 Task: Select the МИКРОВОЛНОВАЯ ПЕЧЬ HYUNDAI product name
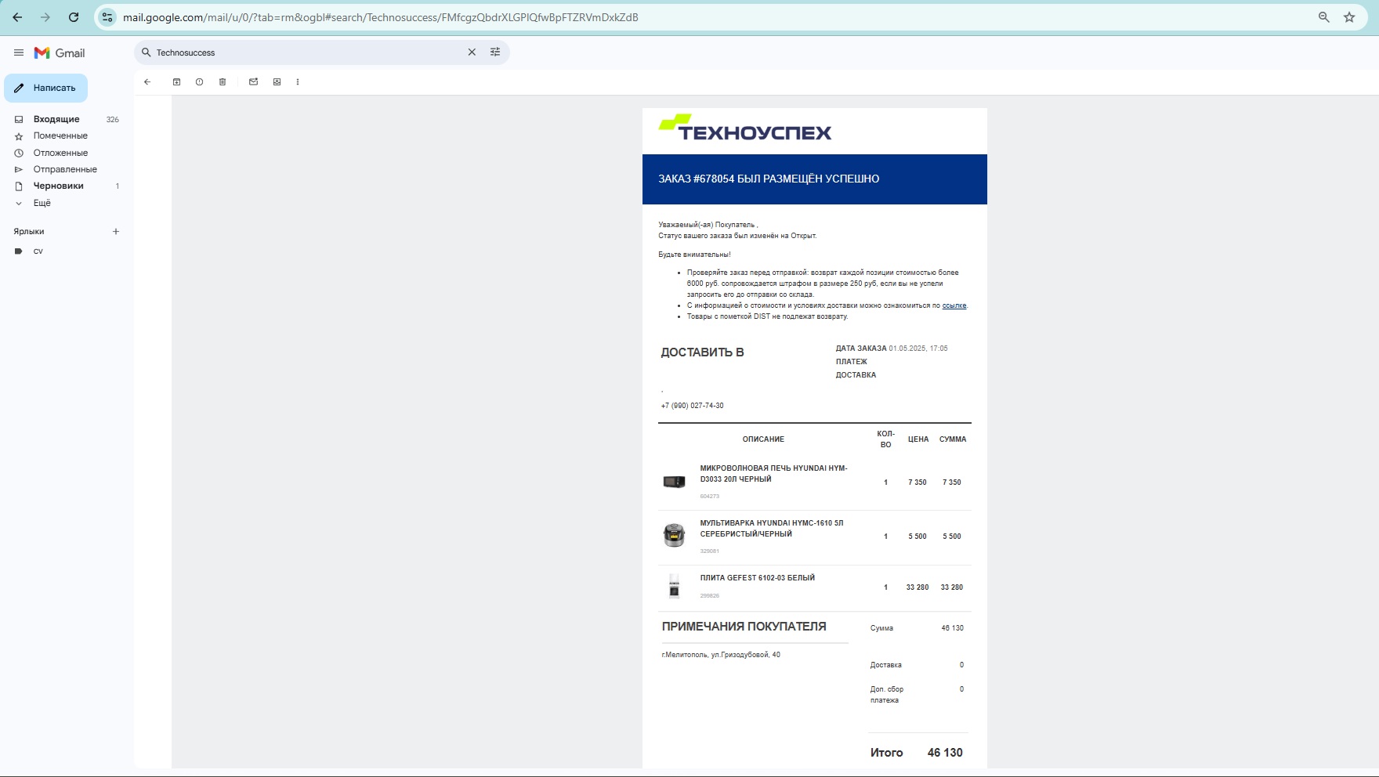click(x=773, y=474)
